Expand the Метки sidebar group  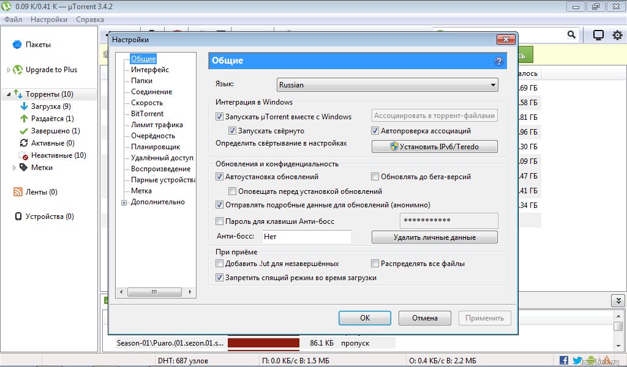(x=15, y=168)
